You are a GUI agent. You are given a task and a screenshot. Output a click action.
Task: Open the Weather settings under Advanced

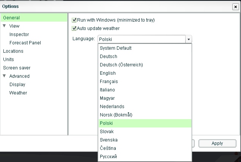[18, 93]
